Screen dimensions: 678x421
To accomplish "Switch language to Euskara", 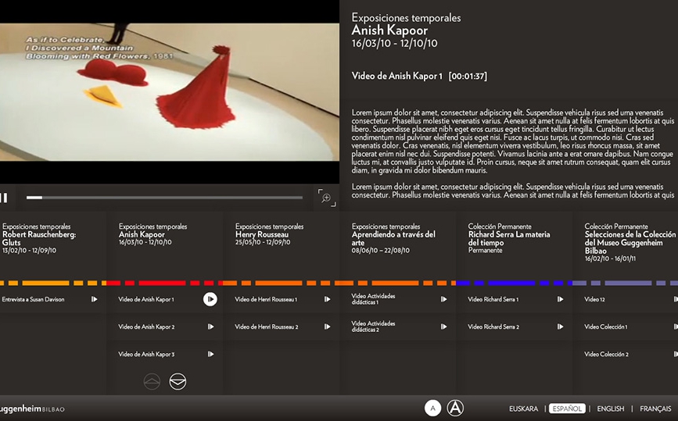I will click(x=524, y=409).
